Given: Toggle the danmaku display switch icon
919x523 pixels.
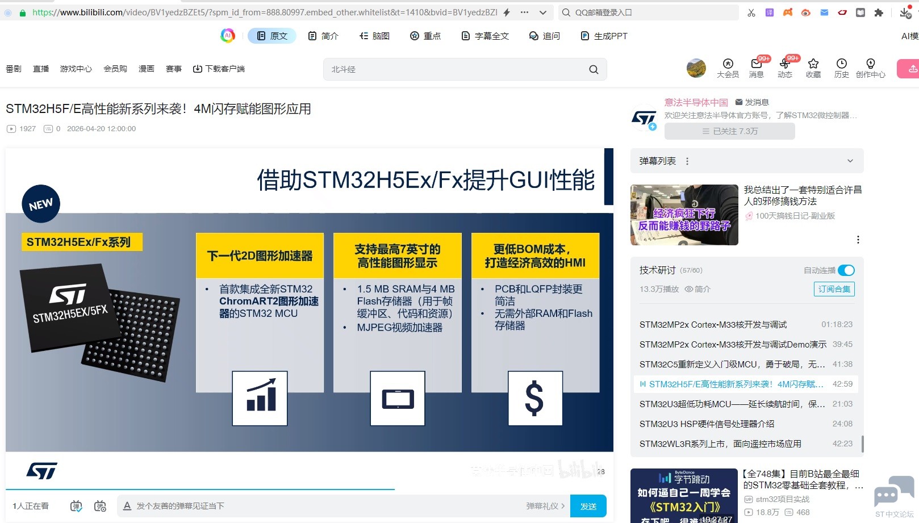Looking at the screenshot, I should (76, 506).
